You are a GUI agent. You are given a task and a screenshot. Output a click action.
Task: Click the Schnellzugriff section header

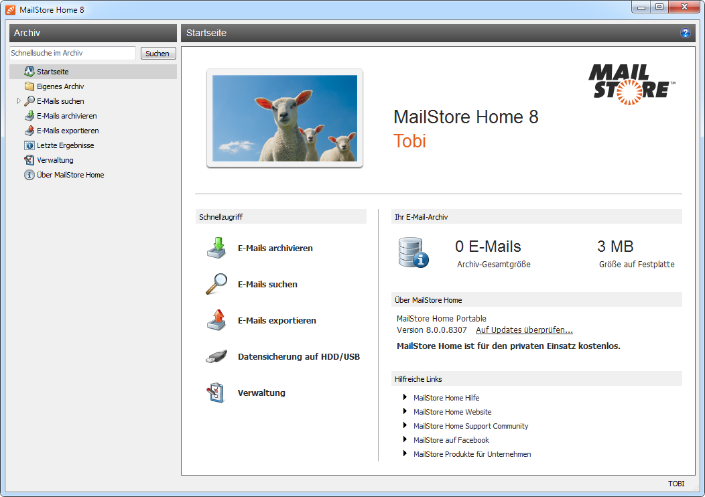coord(281,216)
